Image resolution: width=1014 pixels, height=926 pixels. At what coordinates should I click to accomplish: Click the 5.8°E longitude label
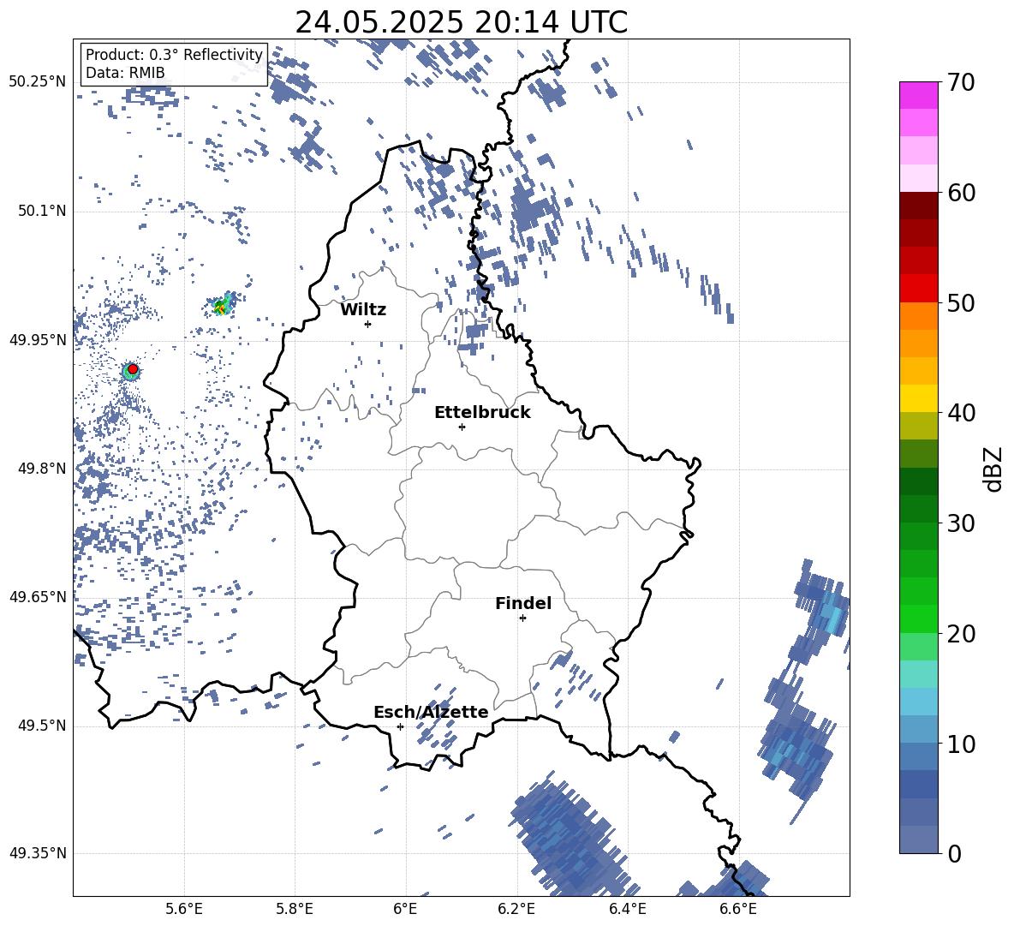295,909
